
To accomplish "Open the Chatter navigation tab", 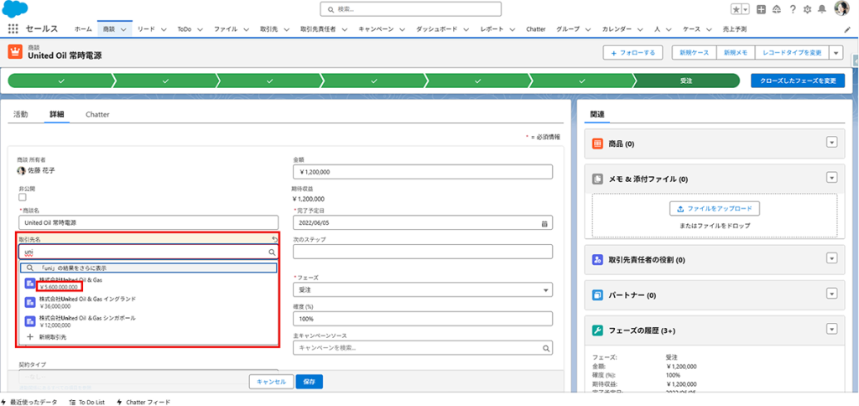I will (x=535, y=29).
